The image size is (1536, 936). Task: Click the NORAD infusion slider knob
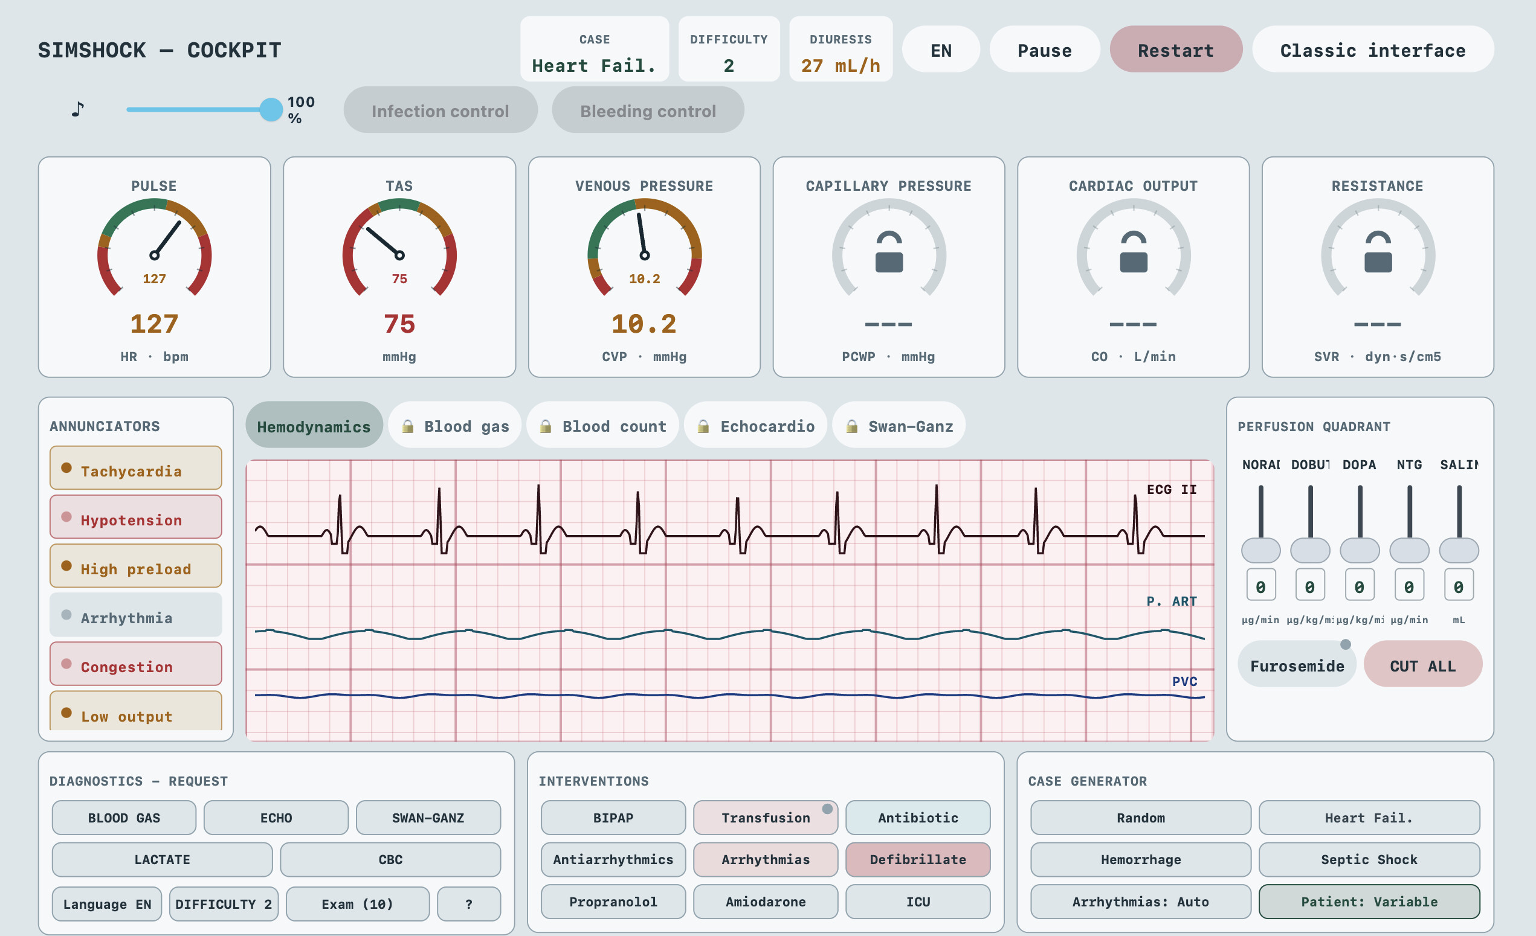click(1260, 550)
